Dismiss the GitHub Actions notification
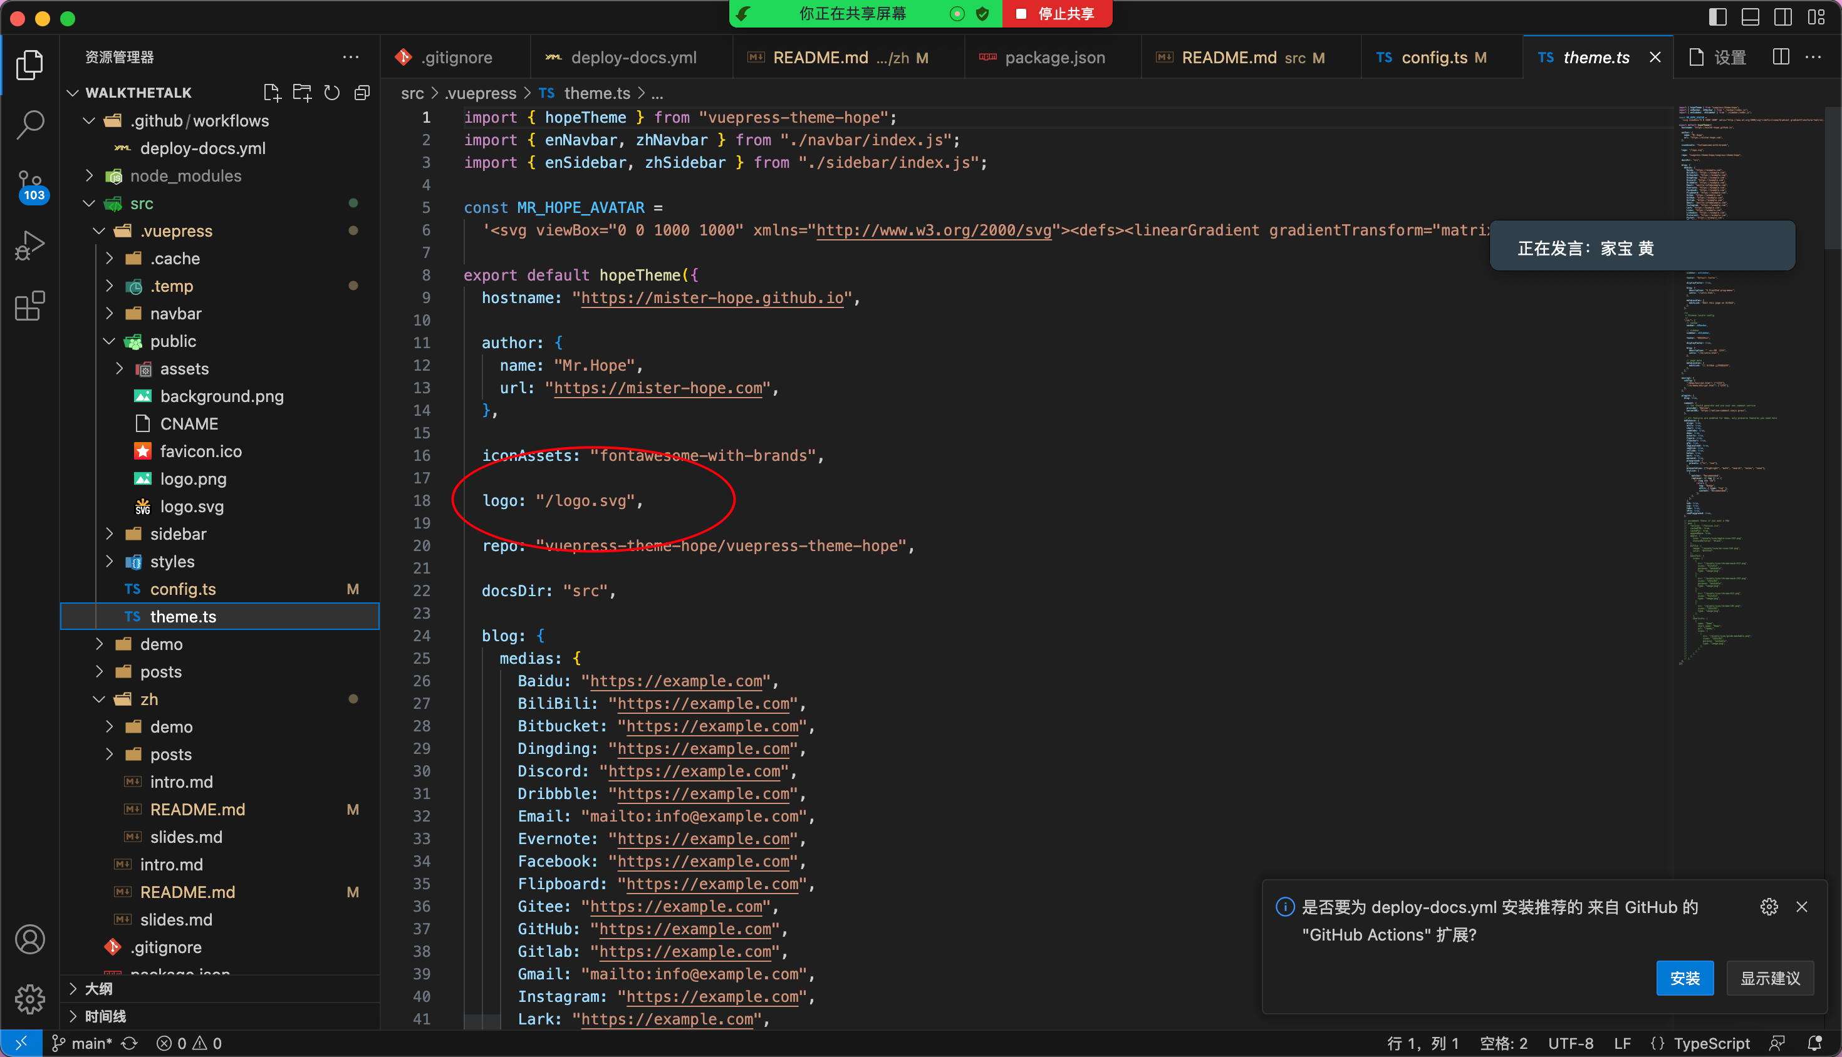The image size is (1842, 1057). [1802, 907]
